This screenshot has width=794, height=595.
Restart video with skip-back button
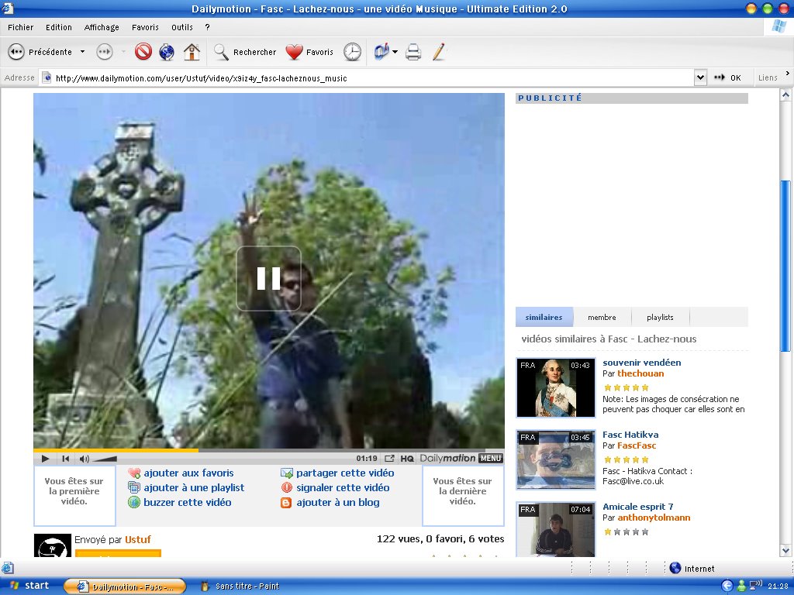coord(65,459)
